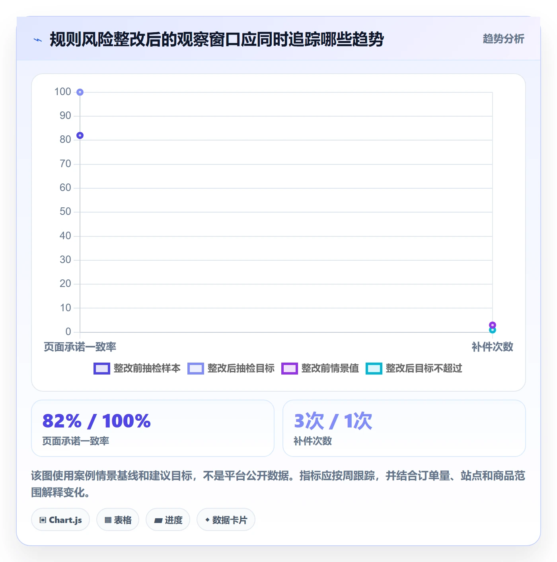Click the 数据卡片 tag
The width and height of the screenshot is (557, 562).
tap(226, 520)
